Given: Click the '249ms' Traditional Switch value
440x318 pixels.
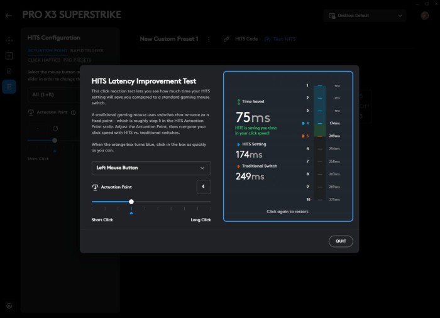Looking at the screenshot, I should click(250, 176).
